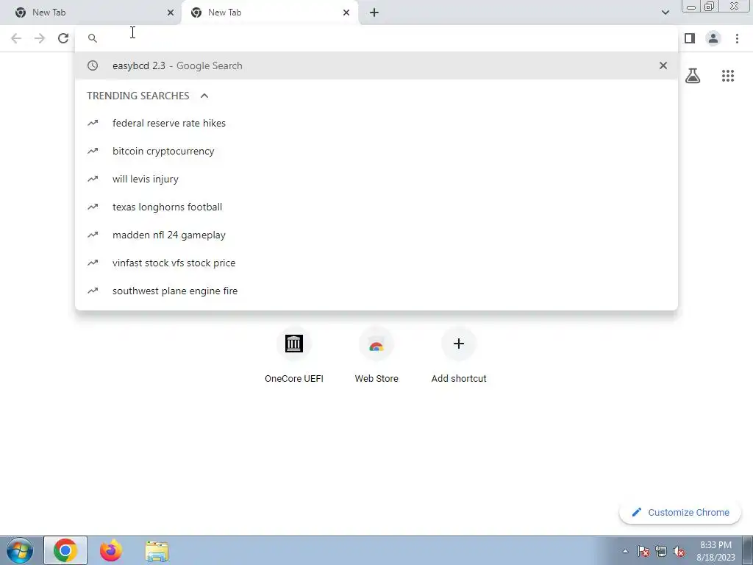
Task: Remove easybcd 2.3 suggestion with X
Action: click(x=663, y=65)
